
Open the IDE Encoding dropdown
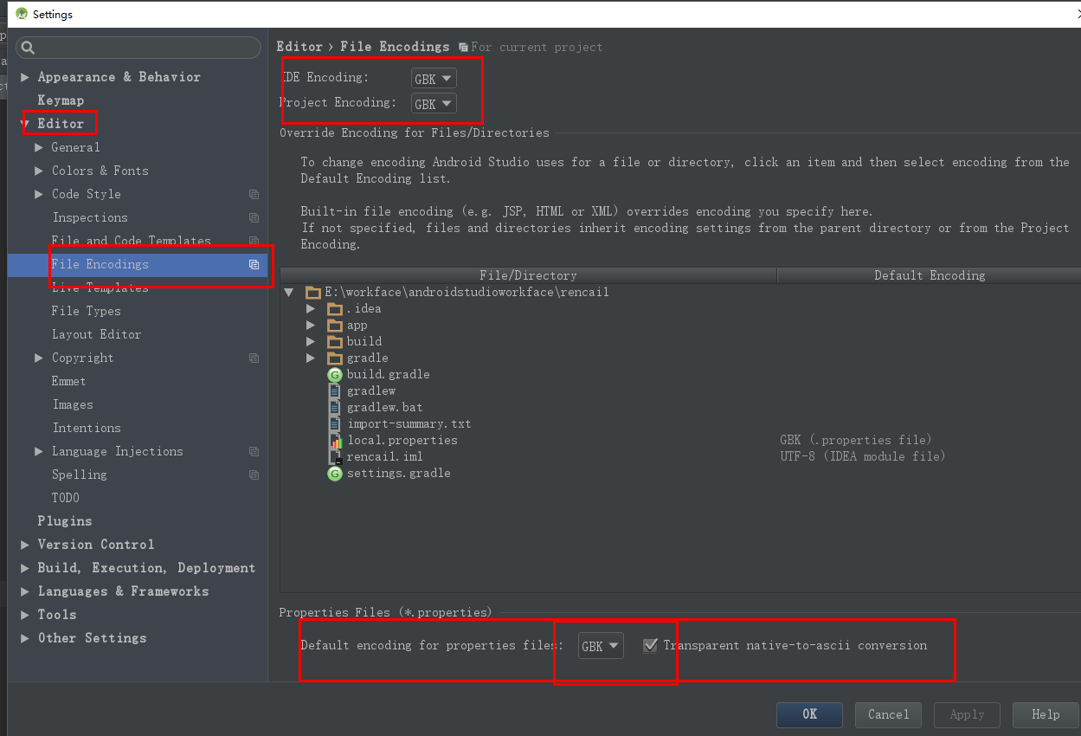(x=434, y=79)
